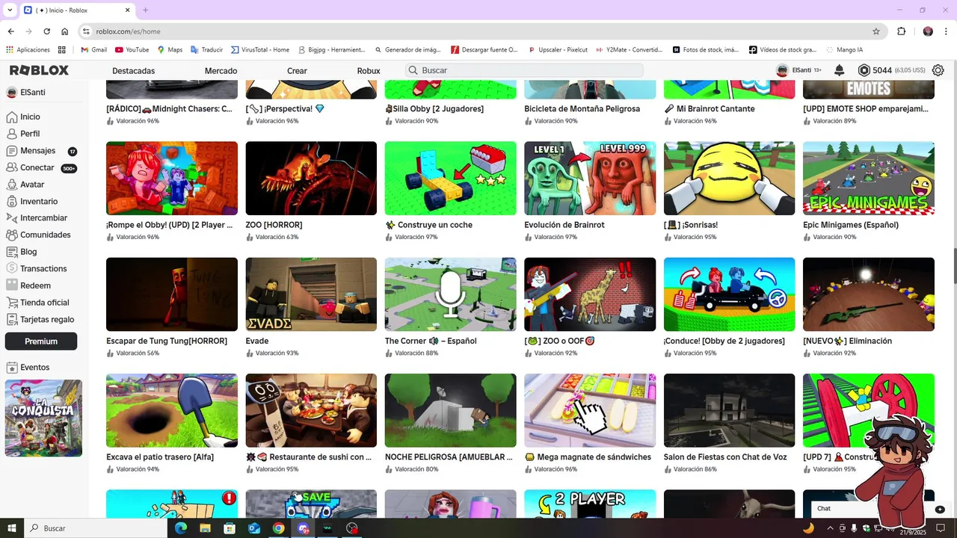957x538 pixels.
Task: Open File Explorer from the taskbar
Action: pos(205,528)
